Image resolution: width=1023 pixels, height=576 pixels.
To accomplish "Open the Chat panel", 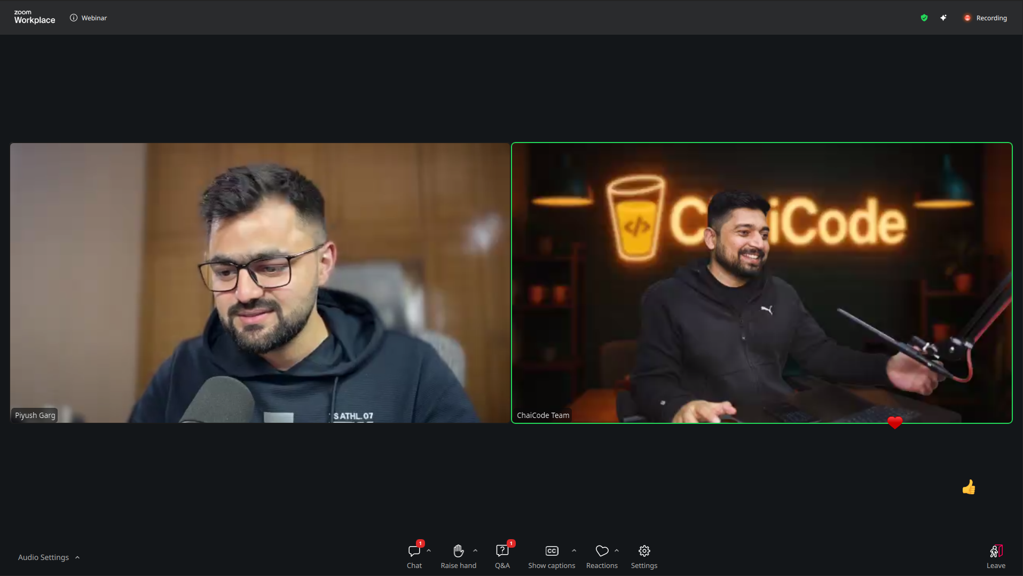I will click(x=414, y=556).
